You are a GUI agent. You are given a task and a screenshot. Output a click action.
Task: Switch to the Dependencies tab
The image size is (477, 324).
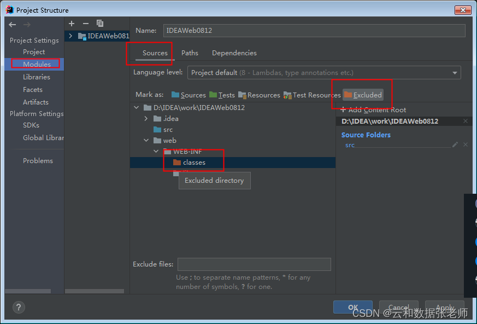[234, 53]
